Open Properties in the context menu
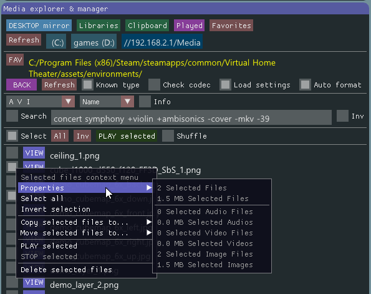 85,188
